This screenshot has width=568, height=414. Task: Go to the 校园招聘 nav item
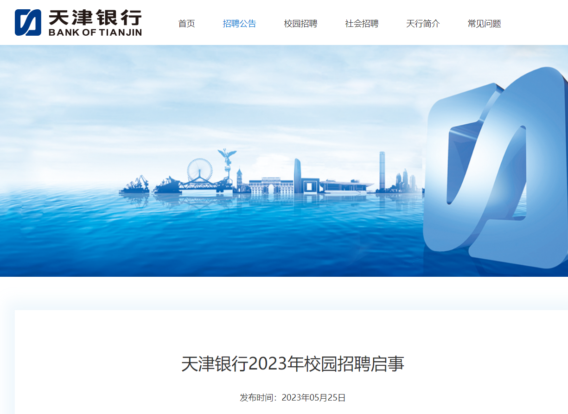300,24
